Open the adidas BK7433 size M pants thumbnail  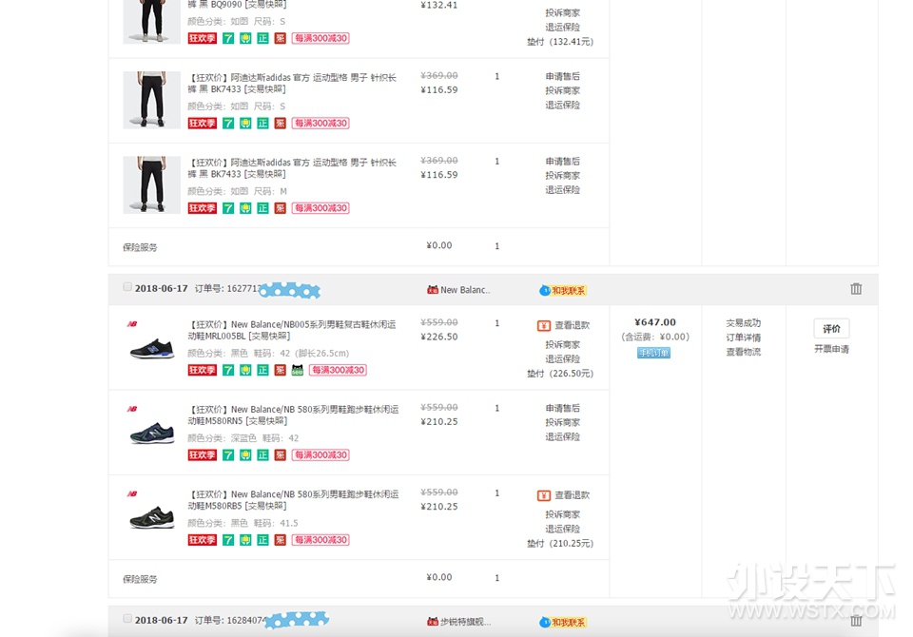tap(151, 184)
